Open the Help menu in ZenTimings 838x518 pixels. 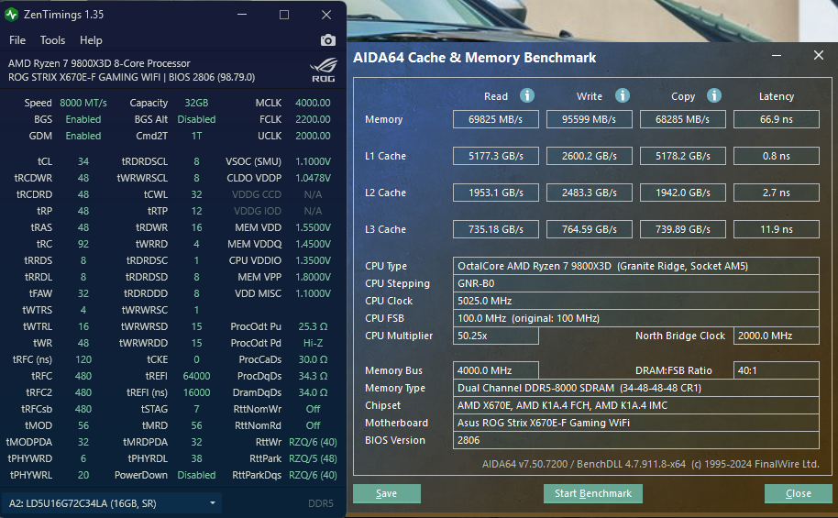(91, 40)
